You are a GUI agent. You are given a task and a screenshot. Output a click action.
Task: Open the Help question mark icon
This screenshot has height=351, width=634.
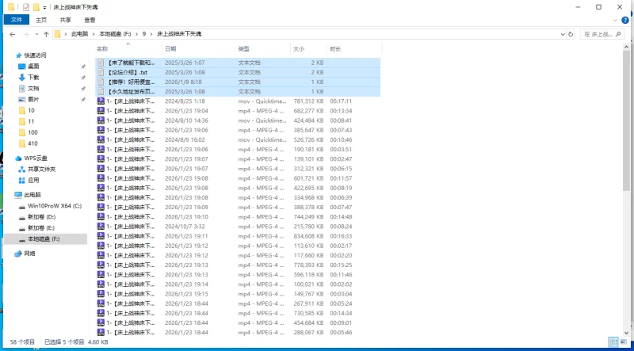click(x=626, y=19)
